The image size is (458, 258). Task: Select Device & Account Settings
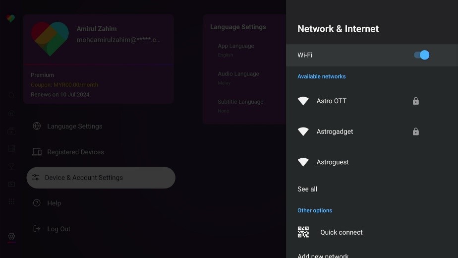click(101, 178)
